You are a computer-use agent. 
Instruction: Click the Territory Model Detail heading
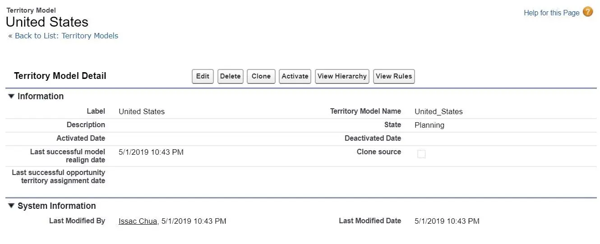point(60,76)
